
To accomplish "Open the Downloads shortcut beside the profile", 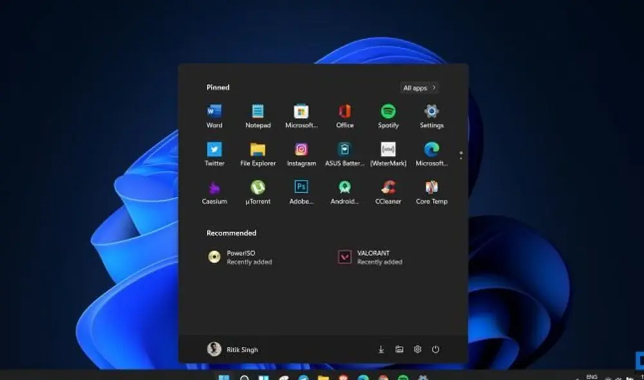I will coord(381,349).
